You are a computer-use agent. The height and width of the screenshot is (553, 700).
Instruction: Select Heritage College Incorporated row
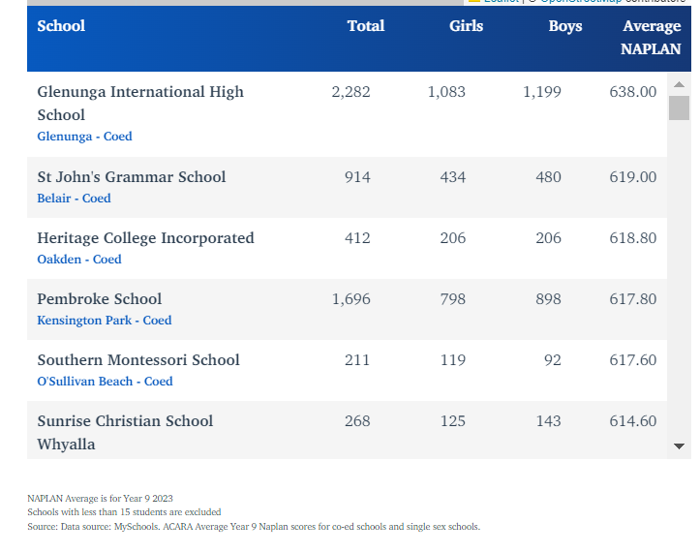[145, 238]
